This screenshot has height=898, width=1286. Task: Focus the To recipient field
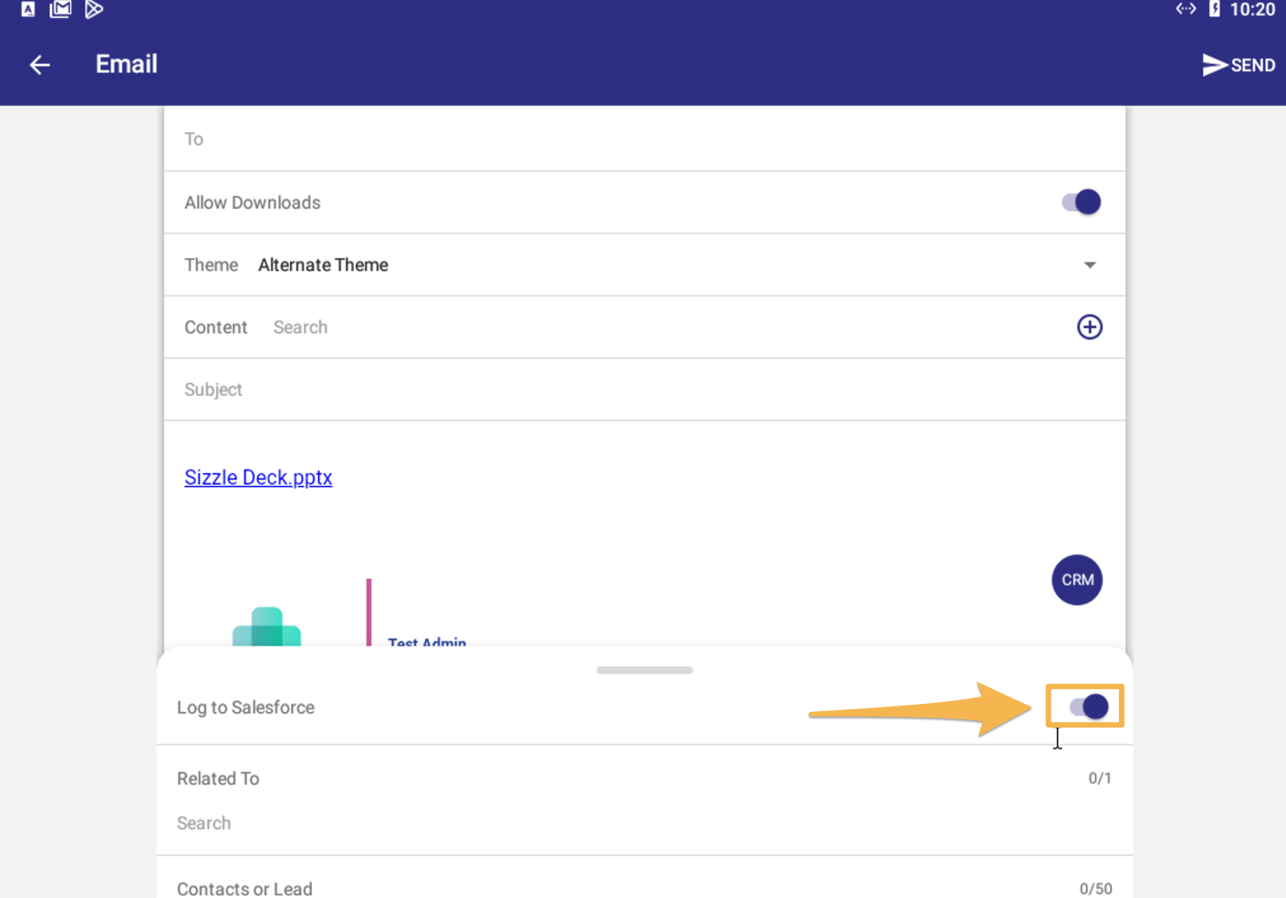pyautogui.click(x=638, y=139)
